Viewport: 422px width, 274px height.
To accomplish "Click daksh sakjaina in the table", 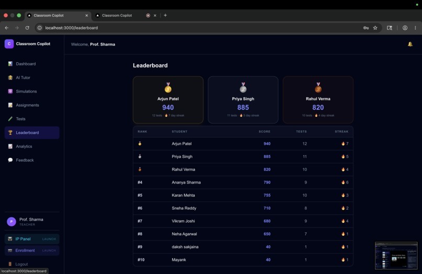I will tap(185, 247).
